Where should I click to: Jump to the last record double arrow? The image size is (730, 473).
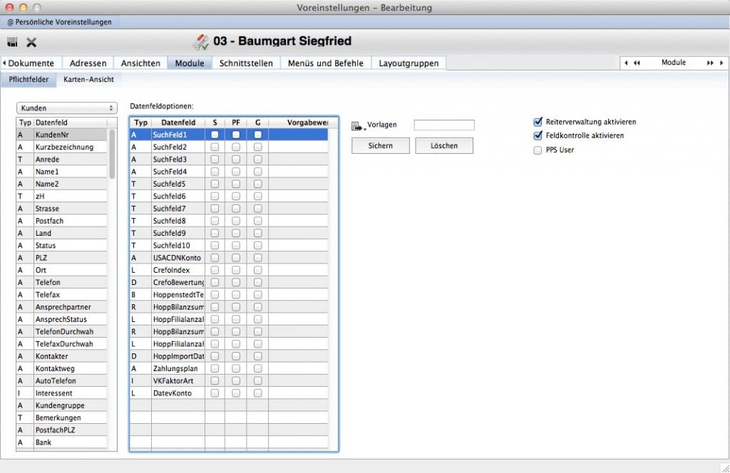[x=710, y=63]
